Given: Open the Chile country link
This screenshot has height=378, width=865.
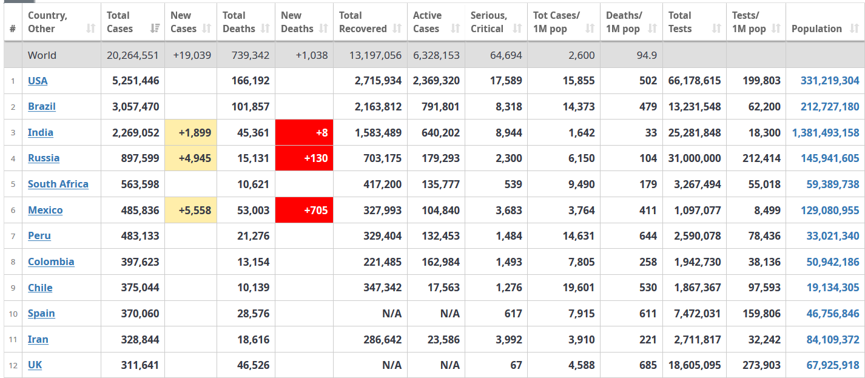Looking at the screenshot, I should pos(40,288).
